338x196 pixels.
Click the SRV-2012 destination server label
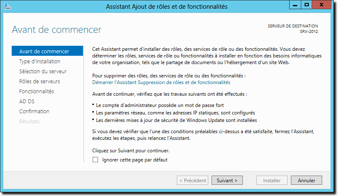(309, 32)
